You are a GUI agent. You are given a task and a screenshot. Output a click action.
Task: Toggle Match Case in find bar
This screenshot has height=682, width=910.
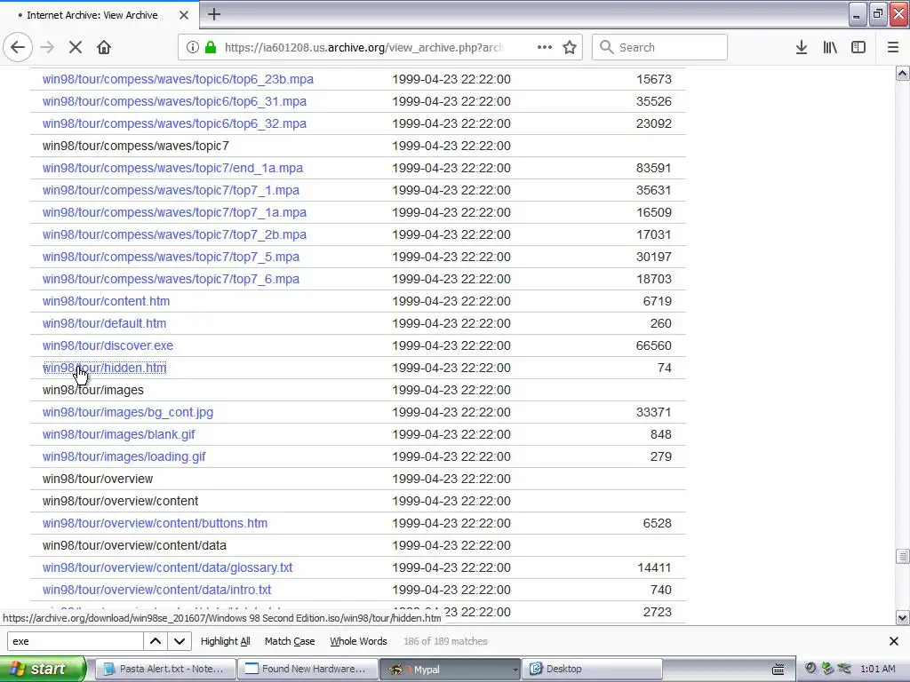290,641
